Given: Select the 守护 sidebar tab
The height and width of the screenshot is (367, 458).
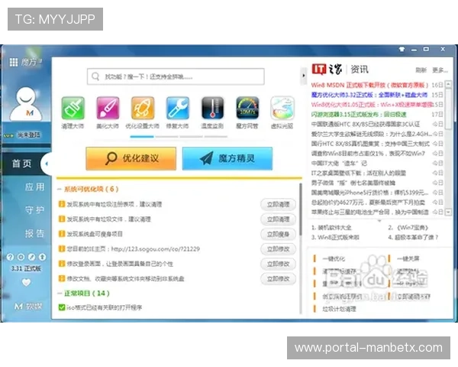Looking at the screenshot, I should pos(34,209).
